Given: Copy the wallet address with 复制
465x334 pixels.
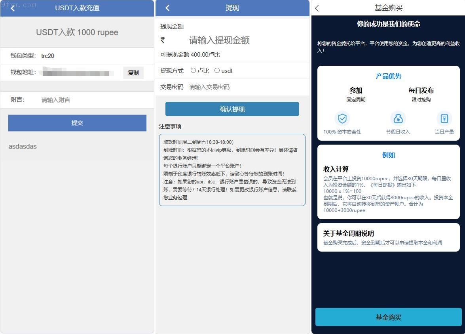Looking at the screenshot, I should tap(133, 73).
